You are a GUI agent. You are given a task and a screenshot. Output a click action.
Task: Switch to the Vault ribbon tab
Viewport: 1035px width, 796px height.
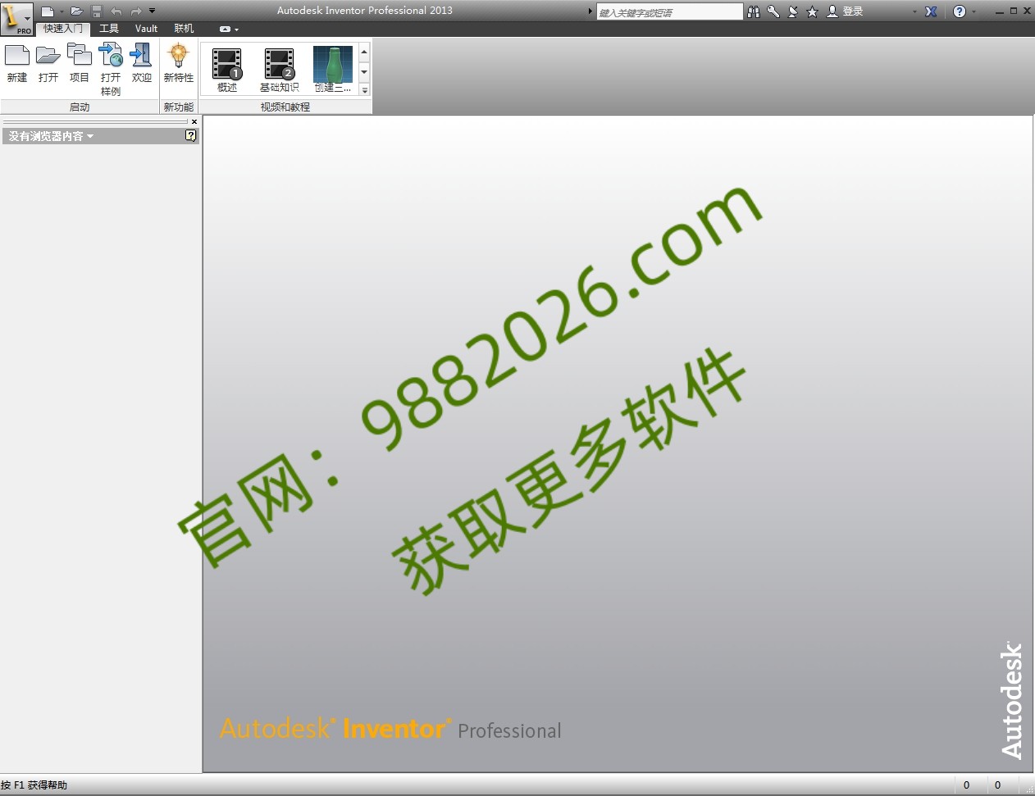click(x=145, y=28)
